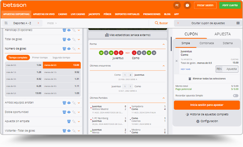The height and width of the screenshot is (147, 243).
Task: Click Iniciar sesión button
Action: click(x=205, y=6)
